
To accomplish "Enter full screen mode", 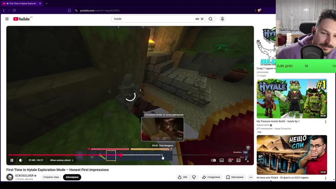I will point(247,160).
